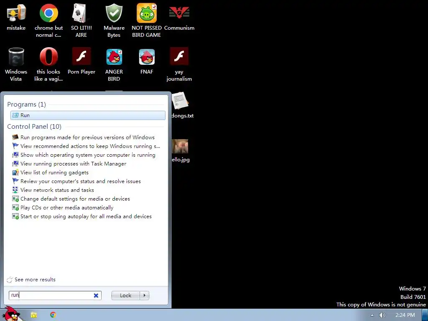Open the 'yay journalism' Flash icon
428x321 pixels.
click(x=179, y=56)
